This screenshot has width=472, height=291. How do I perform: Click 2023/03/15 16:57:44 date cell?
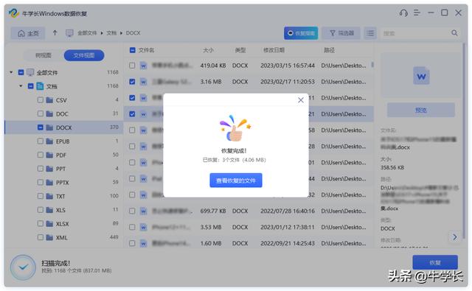288,66
